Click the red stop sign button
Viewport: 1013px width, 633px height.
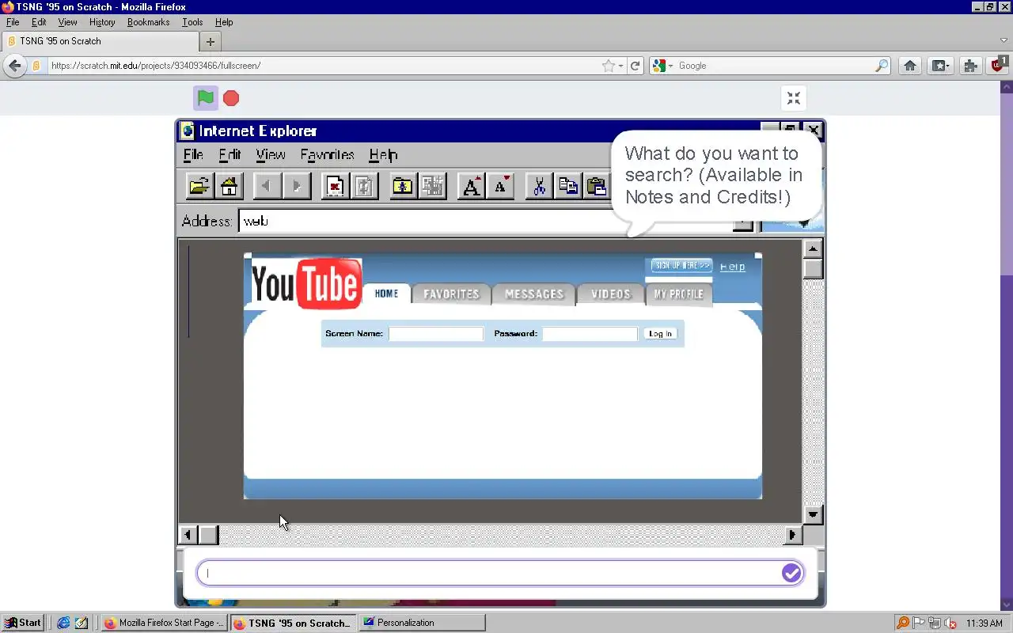231,98
